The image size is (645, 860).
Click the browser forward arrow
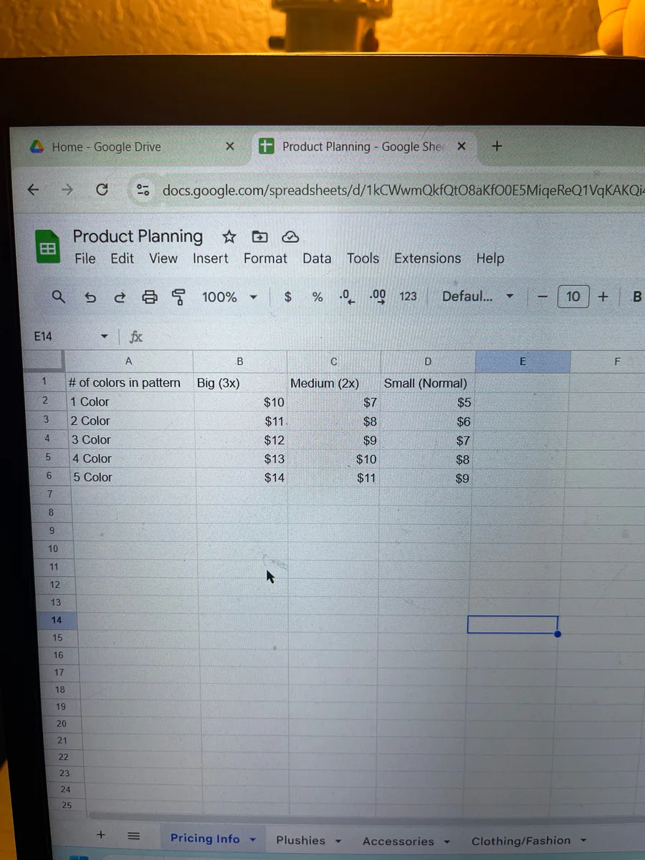click(67, 190)
